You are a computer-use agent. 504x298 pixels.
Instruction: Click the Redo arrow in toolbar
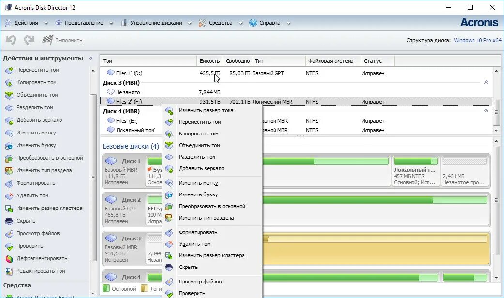click(x=29, y=40)
